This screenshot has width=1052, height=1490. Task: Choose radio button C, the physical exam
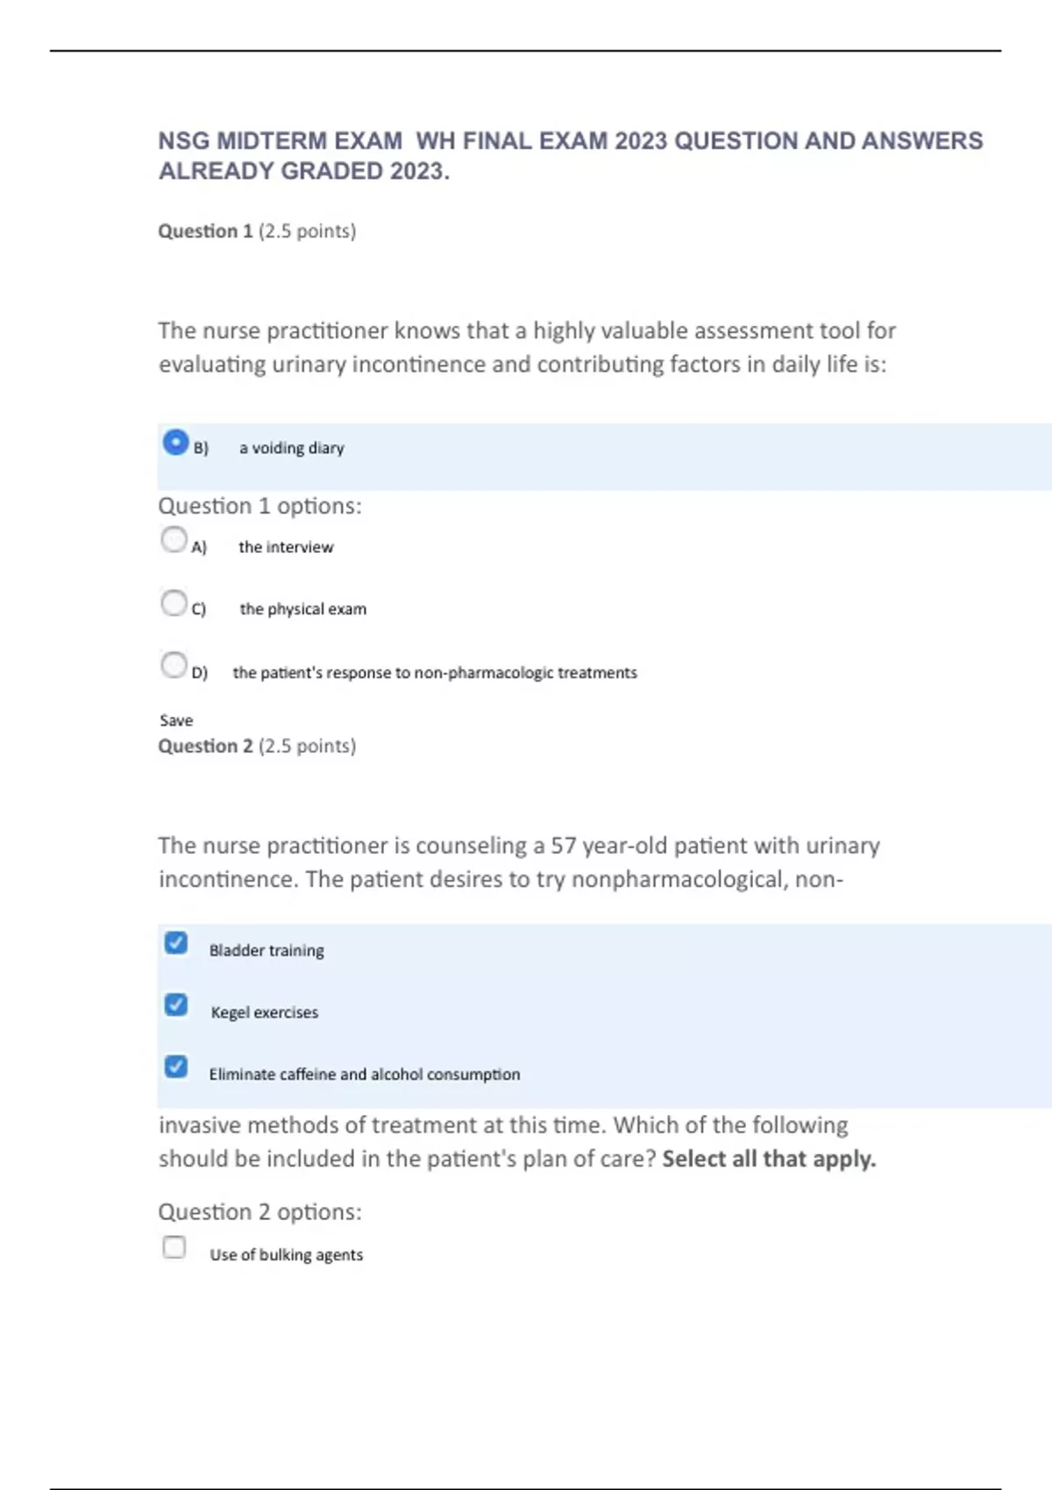coord(174,602)
